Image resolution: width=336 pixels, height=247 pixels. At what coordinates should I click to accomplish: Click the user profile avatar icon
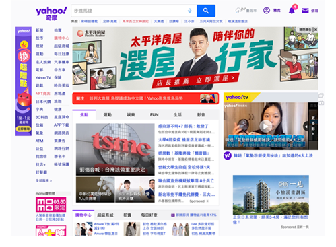(267, 11)
